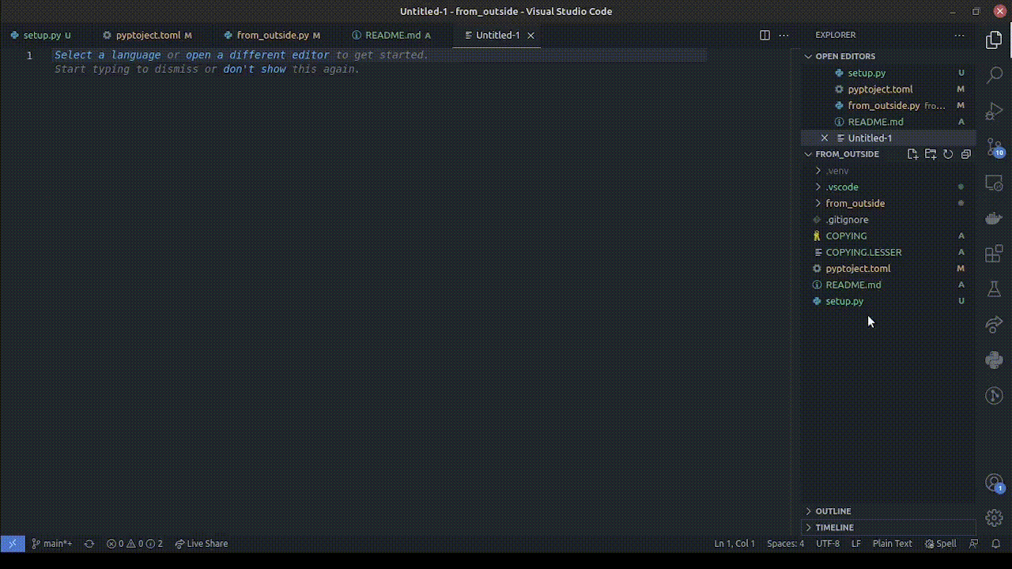Image resolution: width=1012 pixels, height=569 pixels.
Task: Click New Folder icon in FROM_OUTSIDE header
Action: 931,154
